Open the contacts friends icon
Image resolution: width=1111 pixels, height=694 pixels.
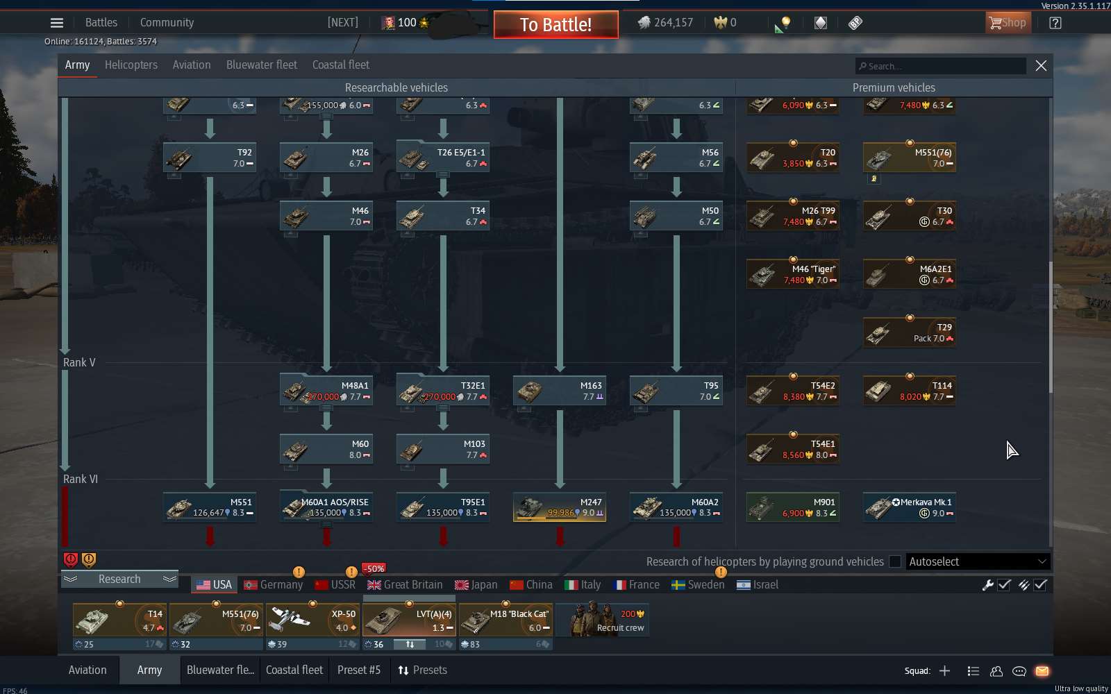point(996,671)
